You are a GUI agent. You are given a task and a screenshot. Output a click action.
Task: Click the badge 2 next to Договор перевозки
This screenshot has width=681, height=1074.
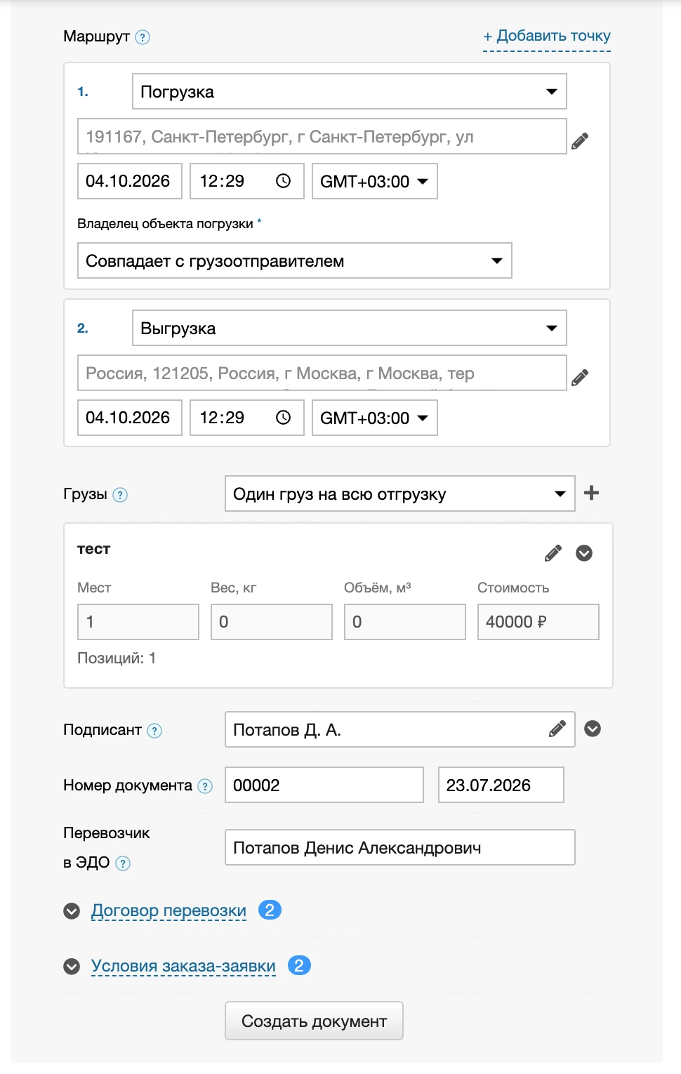[x=270, y=910]
